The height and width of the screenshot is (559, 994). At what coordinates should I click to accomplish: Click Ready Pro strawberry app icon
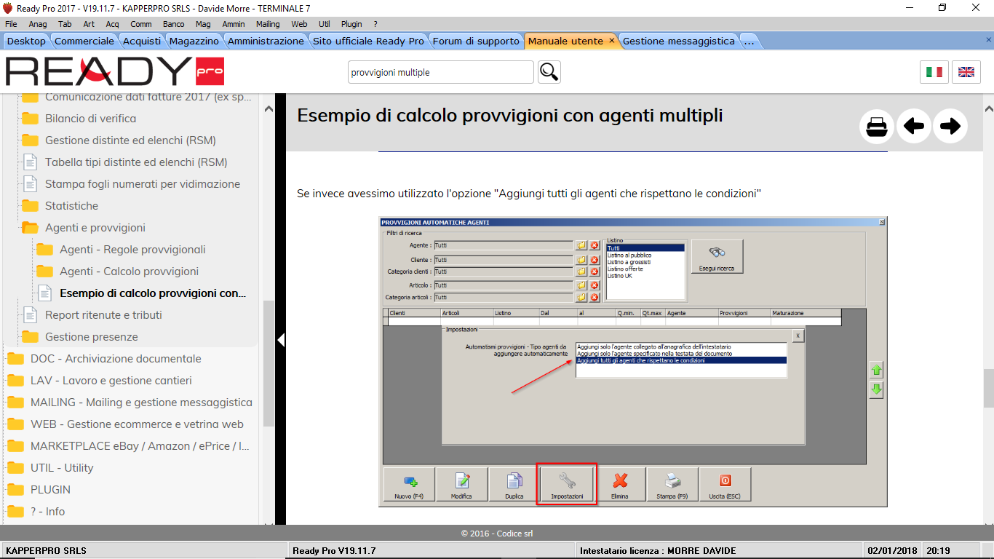pyautogui.click(x=8, y=8)
